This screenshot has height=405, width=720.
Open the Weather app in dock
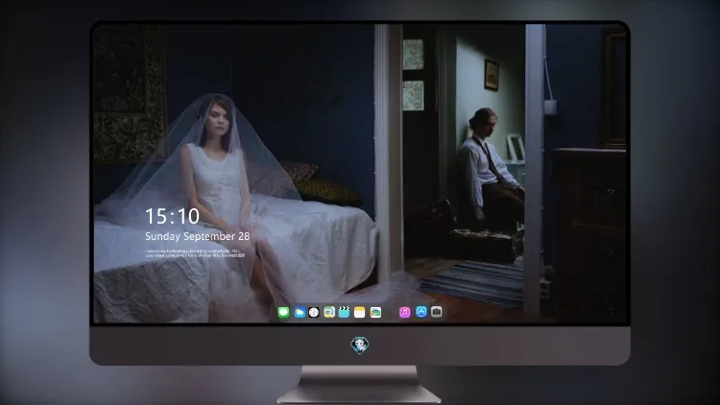tap(300, 313)
